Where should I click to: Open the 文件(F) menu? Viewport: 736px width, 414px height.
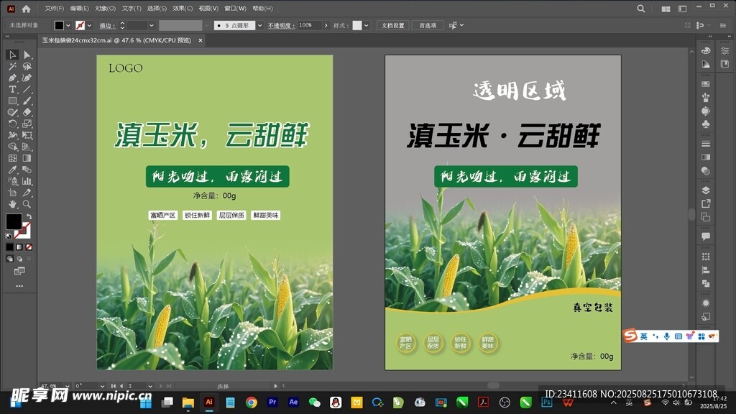pyautogui.click(x=54, y=9)
